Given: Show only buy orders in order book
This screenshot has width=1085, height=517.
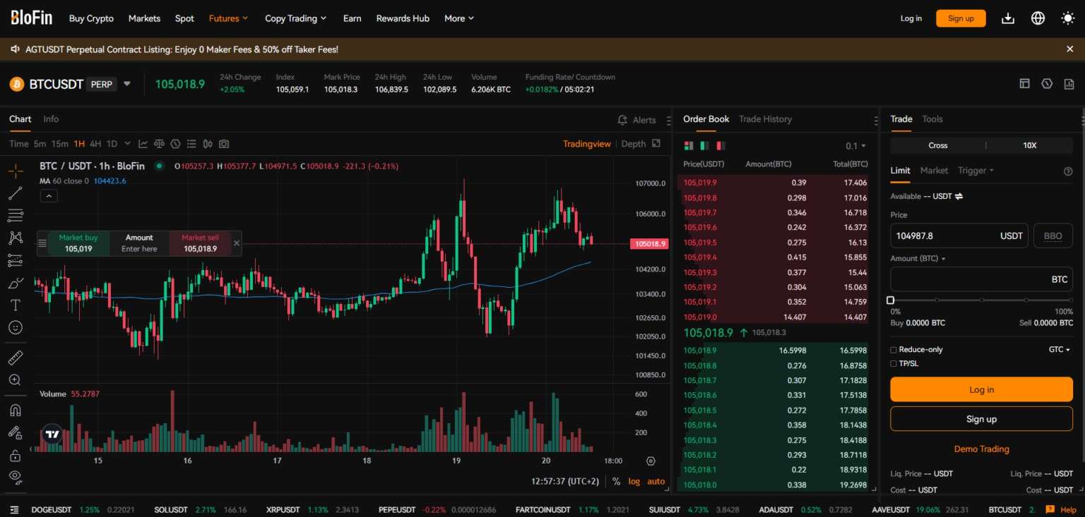Looking at the screenshot, I should (x=704, y=146).
